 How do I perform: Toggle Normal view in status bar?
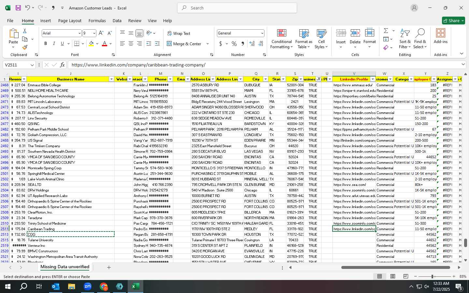click(380, 276)
